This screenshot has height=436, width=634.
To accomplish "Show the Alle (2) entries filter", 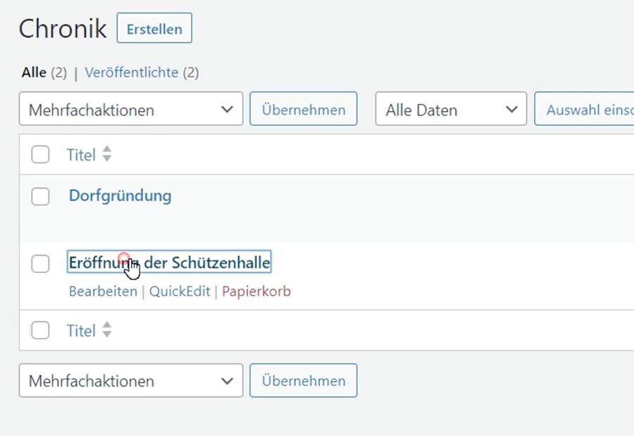I will pyautogui.click(x=34, y=72).
